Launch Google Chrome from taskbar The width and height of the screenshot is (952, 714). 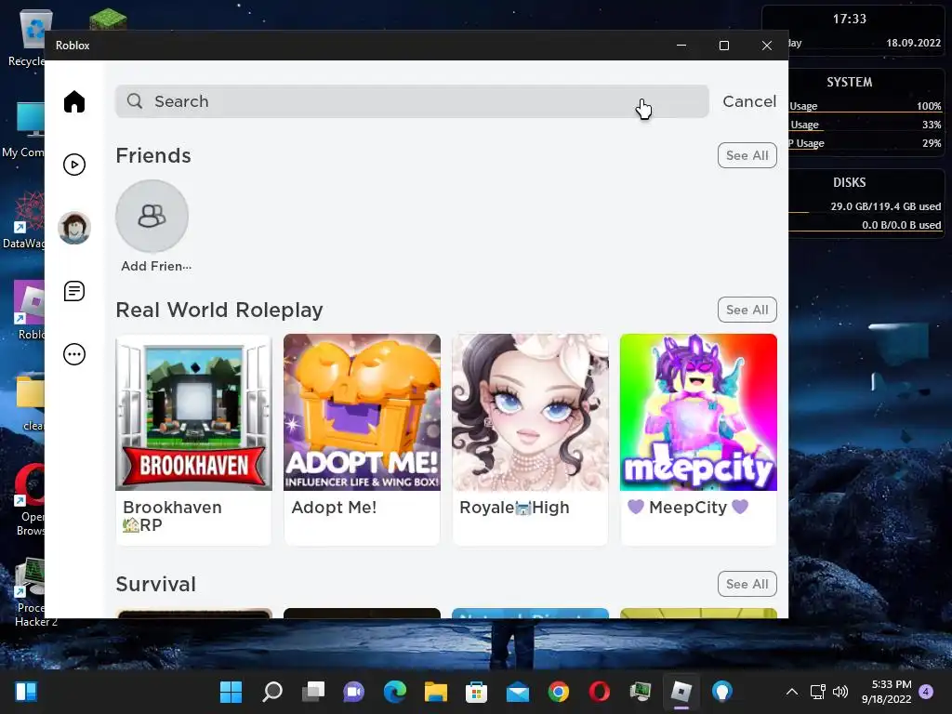[559, 692]
